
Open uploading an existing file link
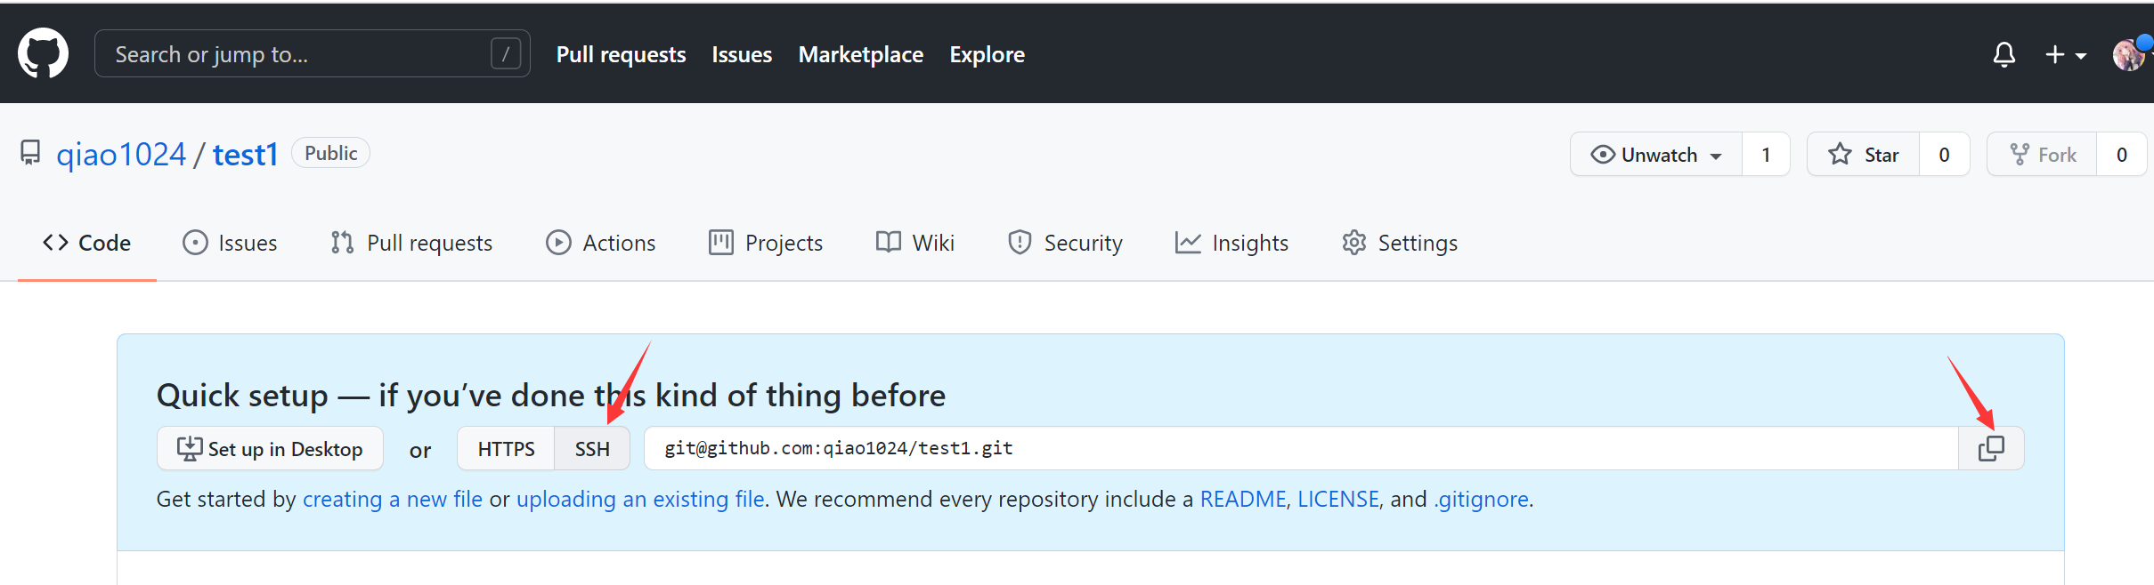tap(640, 499)
